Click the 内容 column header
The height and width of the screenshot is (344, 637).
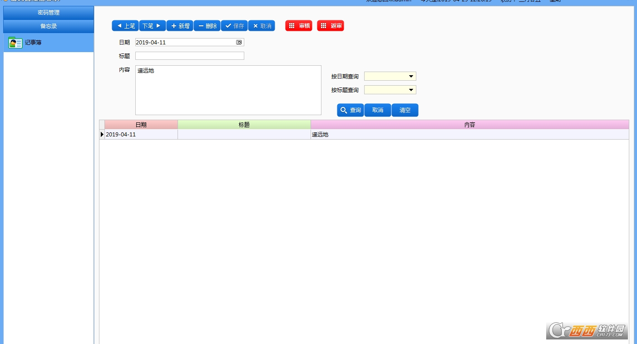point(470,125)
